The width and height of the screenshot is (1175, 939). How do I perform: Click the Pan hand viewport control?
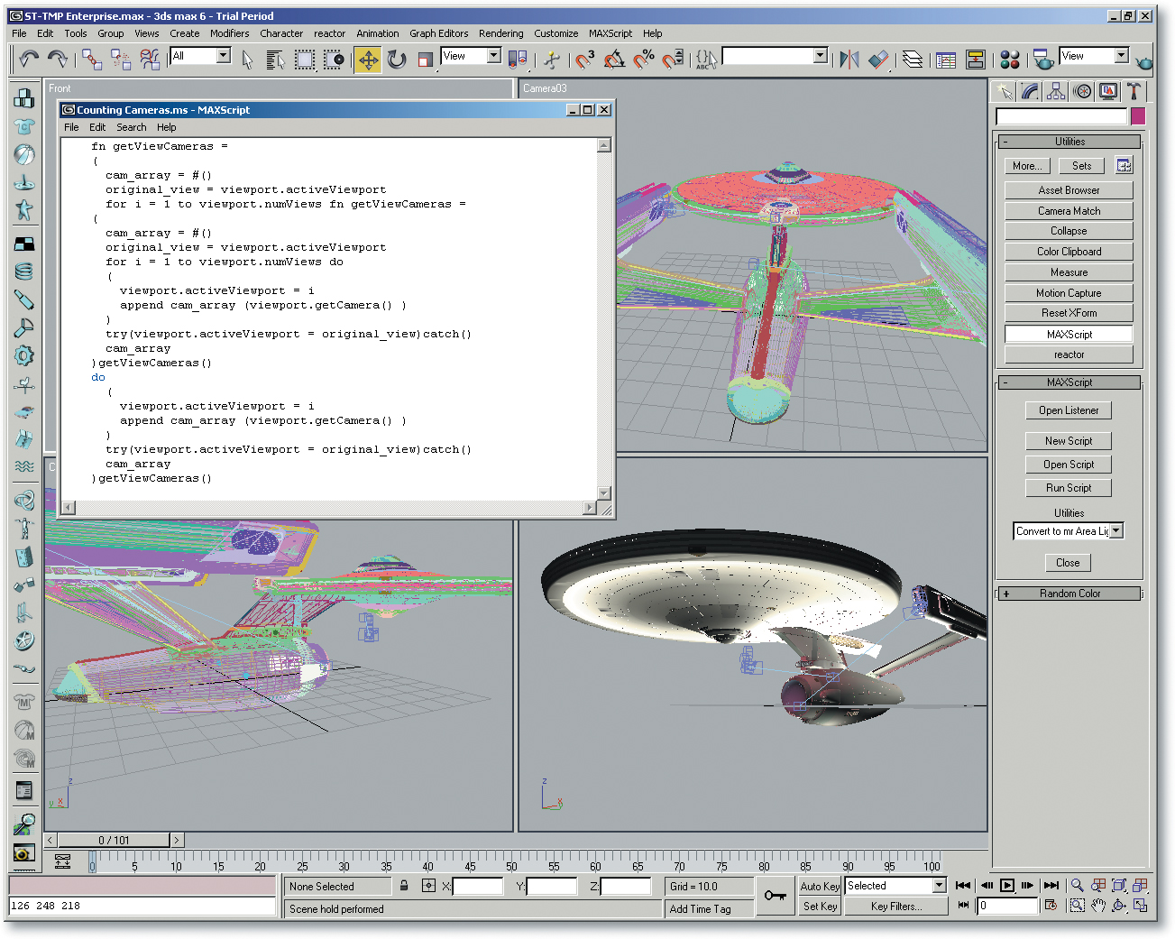coord(1098,906)
